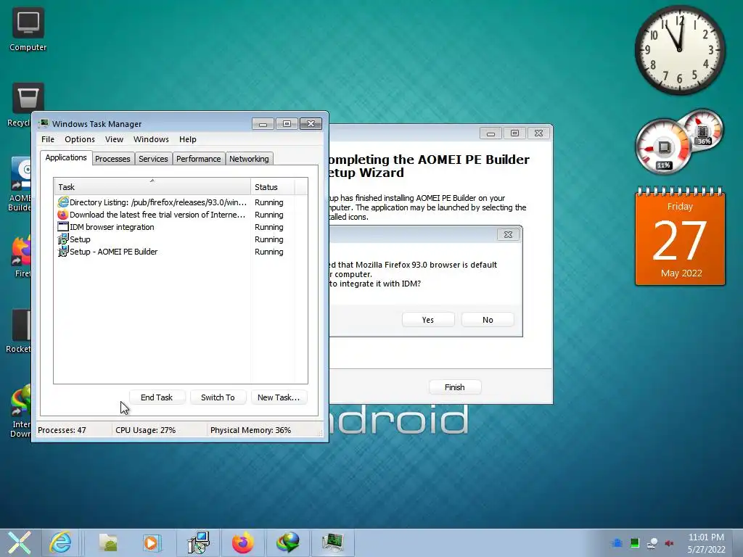Switch to the Processes tab

click(x=112, y=159)
